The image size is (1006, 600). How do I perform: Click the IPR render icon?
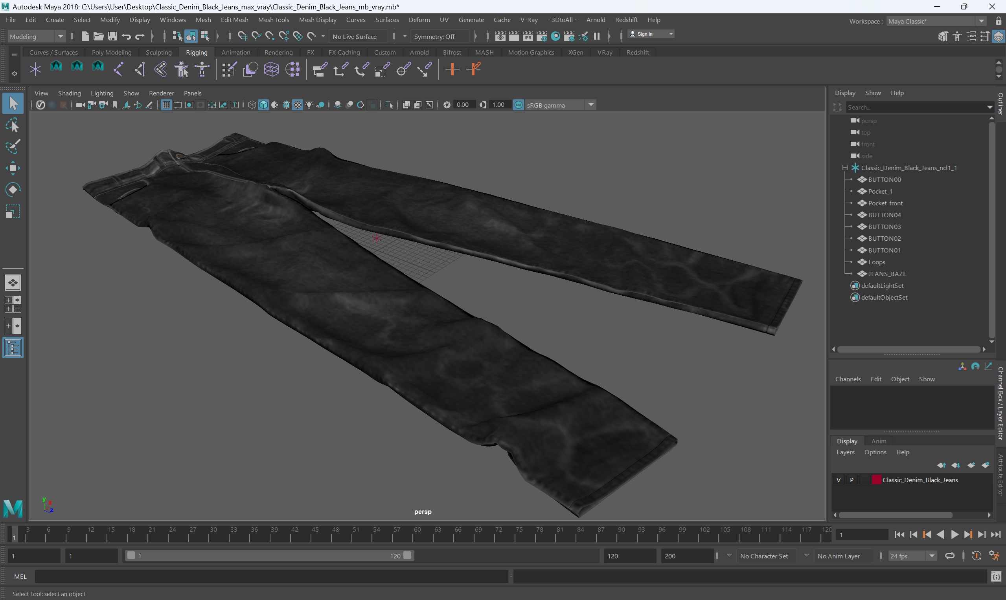click(x=528, y=37)
